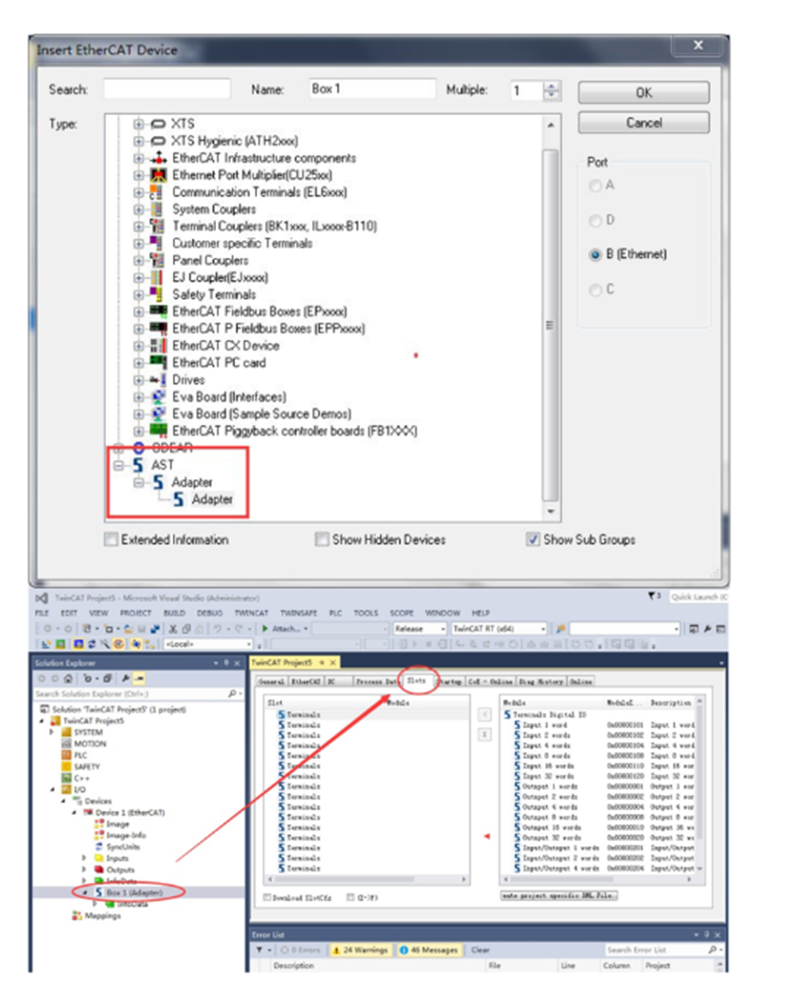Focus the Search input field

click(167, 89)
